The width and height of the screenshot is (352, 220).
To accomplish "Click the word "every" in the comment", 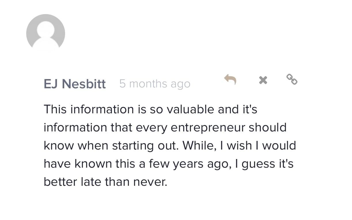I will coord(151,127).
